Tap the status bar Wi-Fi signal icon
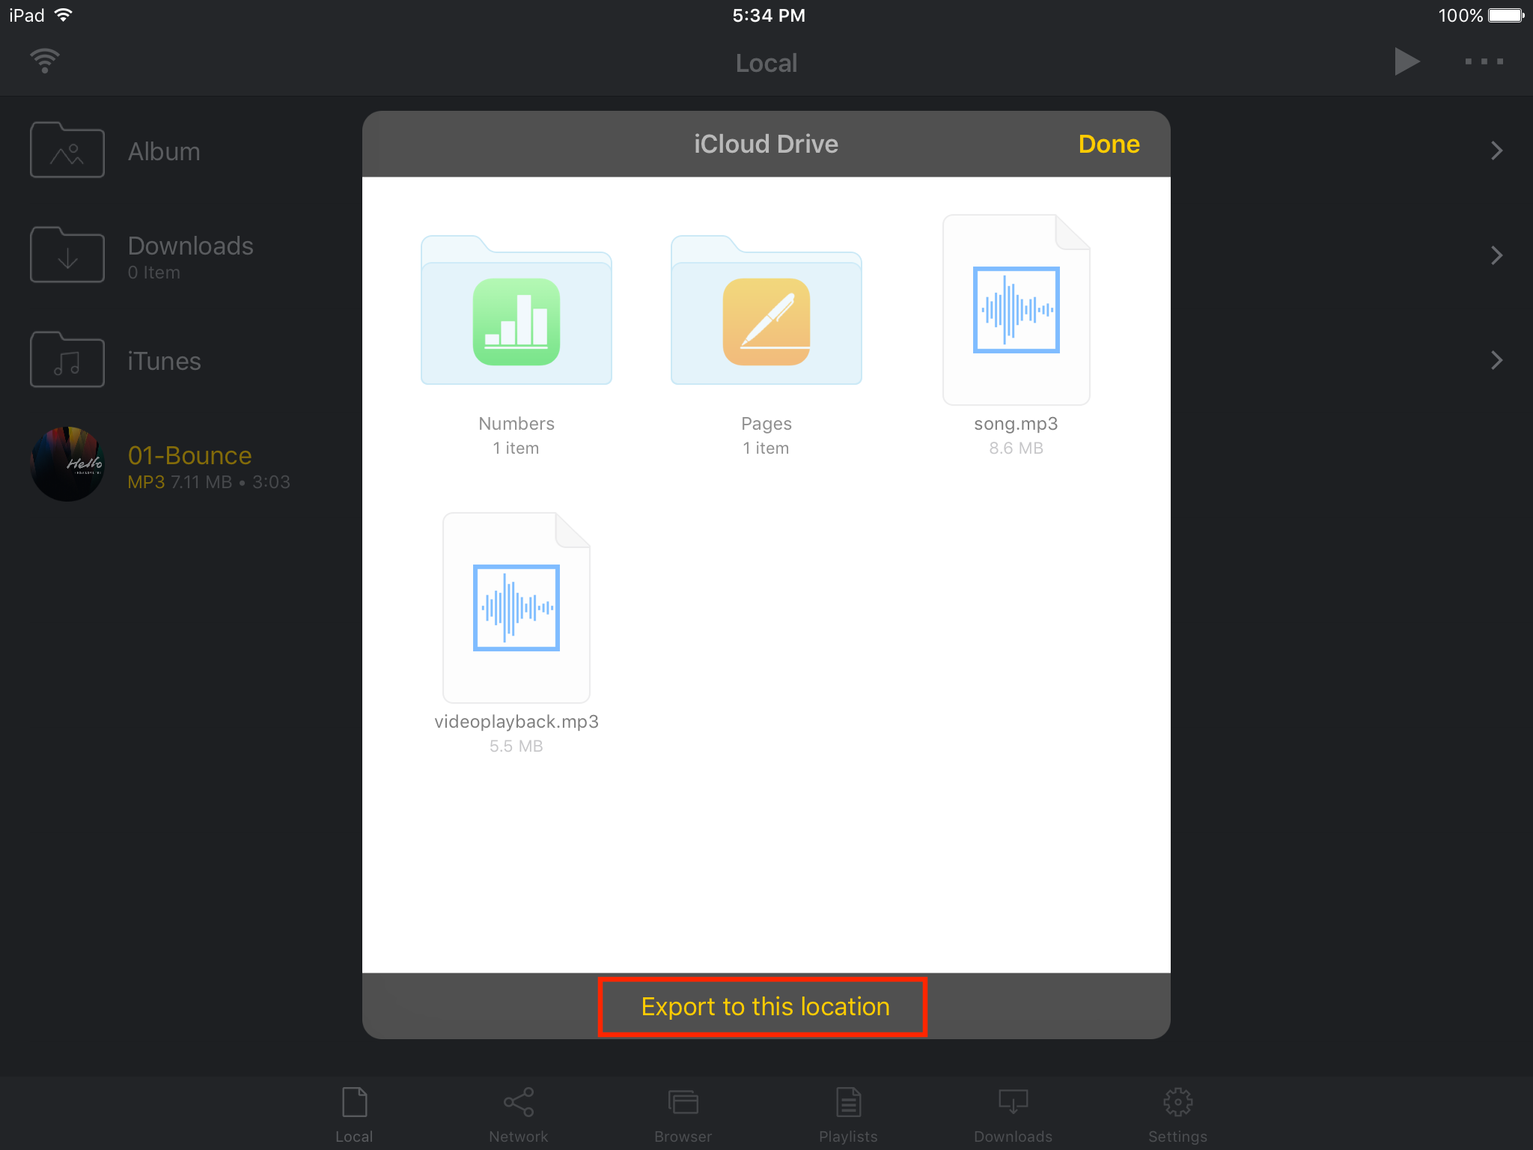Viewport: 1533px width, 1150px height. tap(64, 15)
